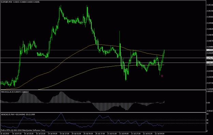Click the pink up-arrow marker on the chart
The height and width of the screenshot is (135, 213).
click(x=162, y=76)
